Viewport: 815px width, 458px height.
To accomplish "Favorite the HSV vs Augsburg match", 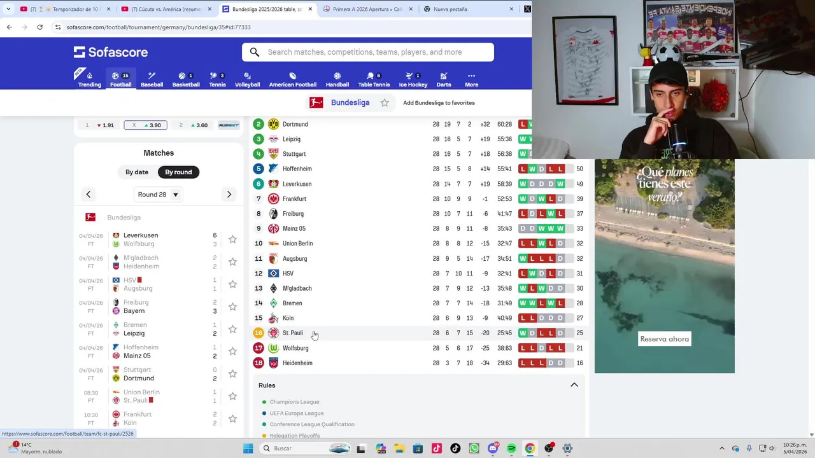I will tap(232, 284).
